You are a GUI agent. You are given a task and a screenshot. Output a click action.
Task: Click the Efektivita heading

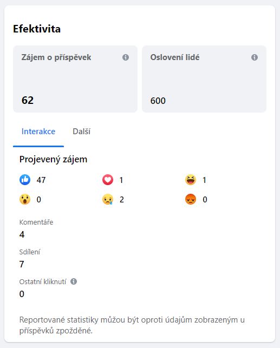pos(37,29)
